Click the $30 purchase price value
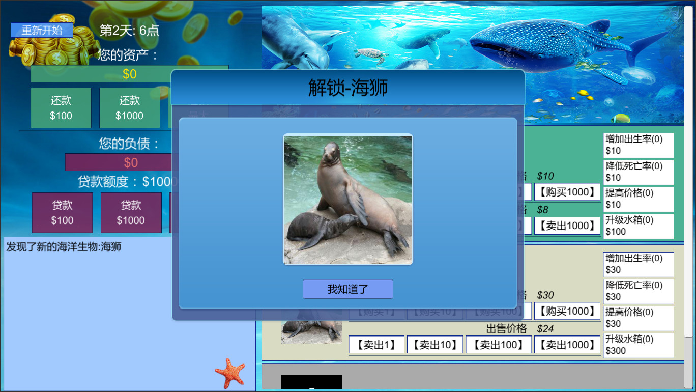The image size is (696, 392). coord(545,295)
